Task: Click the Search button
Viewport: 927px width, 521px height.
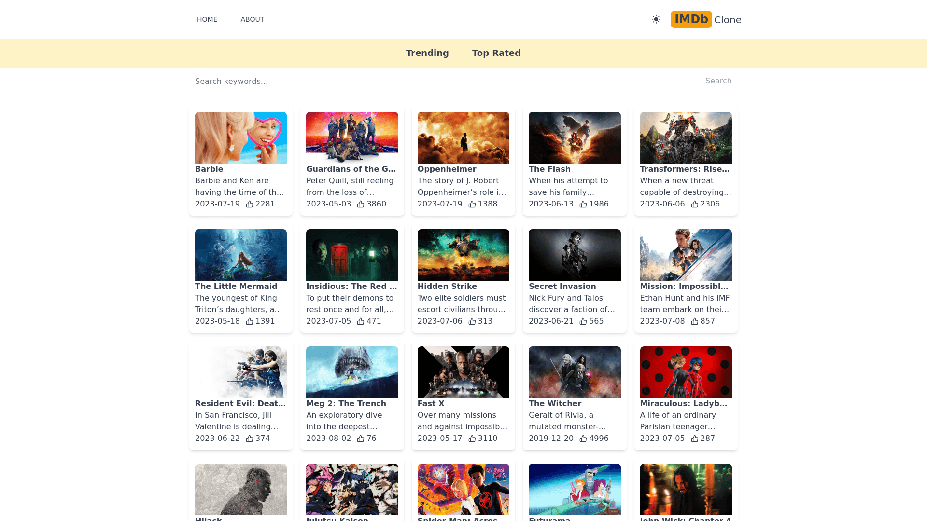Action: (x=718, y=81)
